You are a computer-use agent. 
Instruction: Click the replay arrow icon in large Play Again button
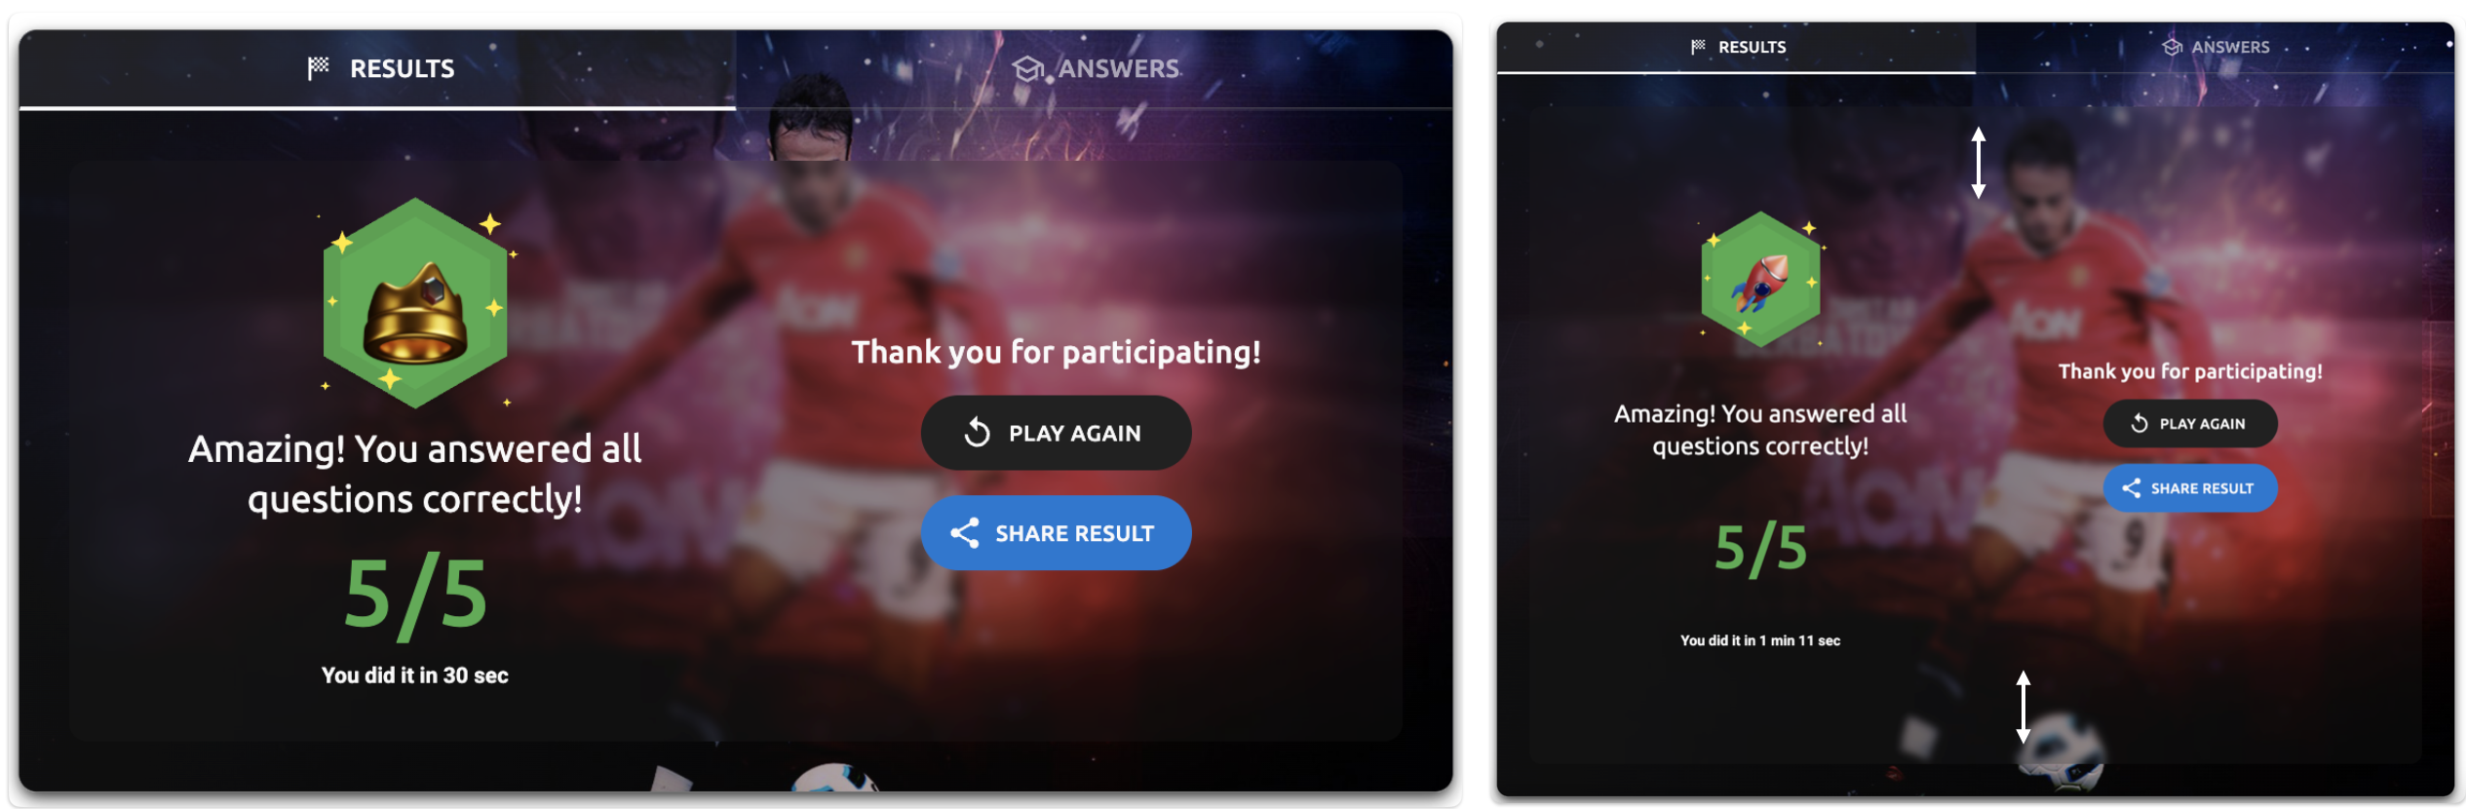[x=978, y=432]
